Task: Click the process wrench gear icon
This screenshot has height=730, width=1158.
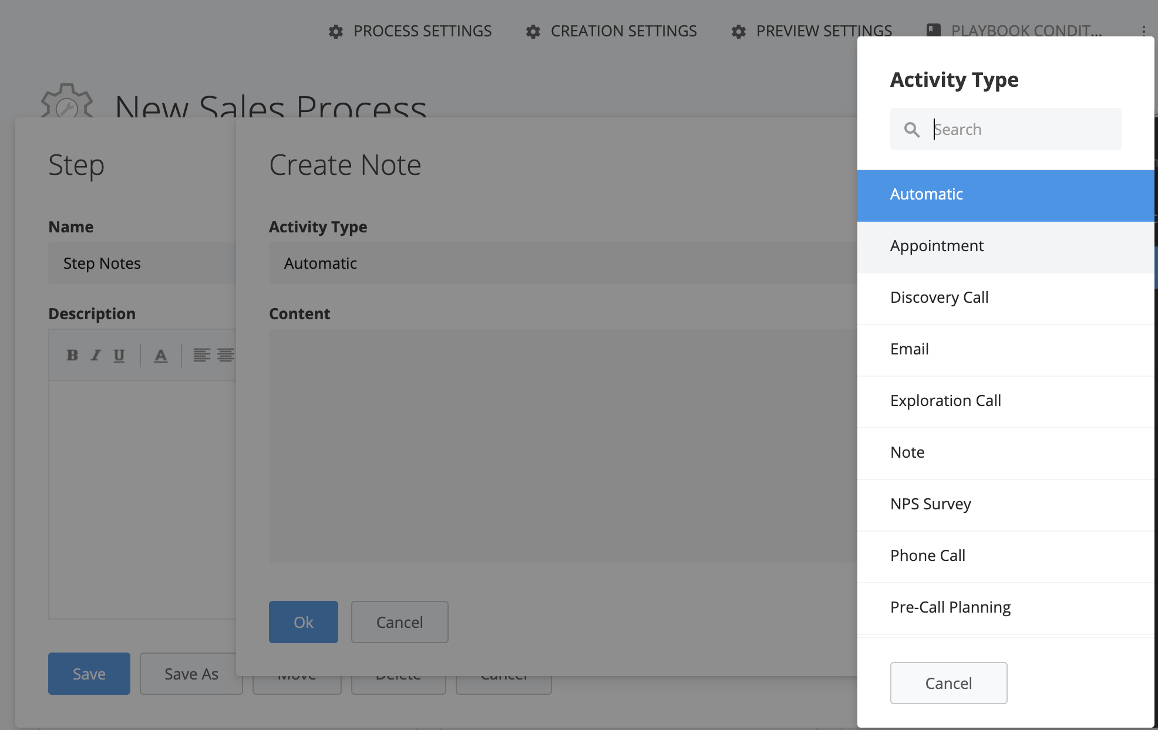Action: (67, 101)
